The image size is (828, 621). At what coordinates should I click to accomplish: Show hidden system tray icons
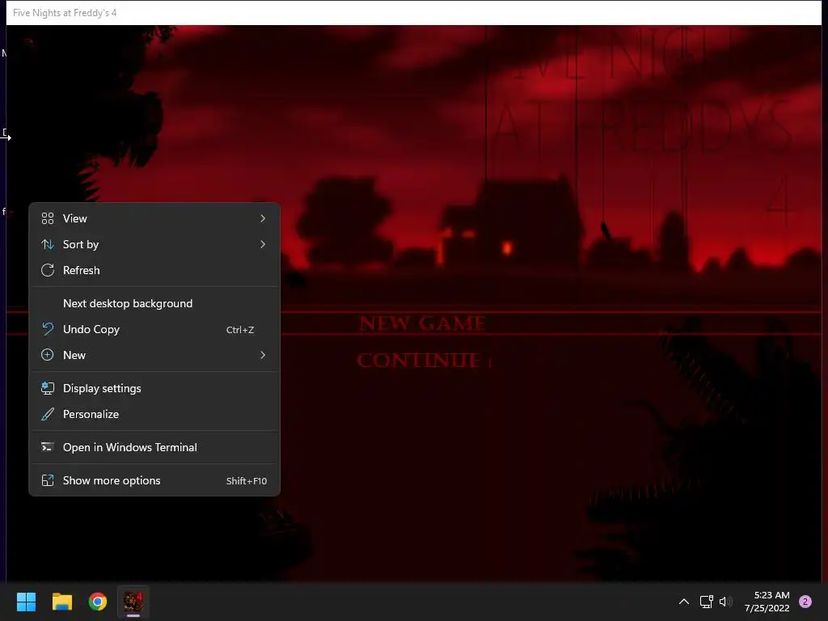coord(684,602)
